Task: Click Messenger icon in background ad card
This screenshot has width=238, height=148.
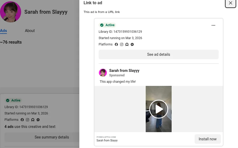Action: tap(38, 120)
